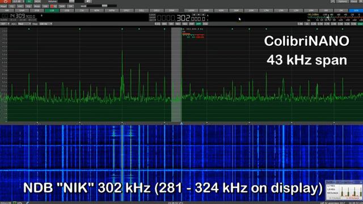
Task: Mute audio with the speaker icon
Action: click(x=88, y=1)
